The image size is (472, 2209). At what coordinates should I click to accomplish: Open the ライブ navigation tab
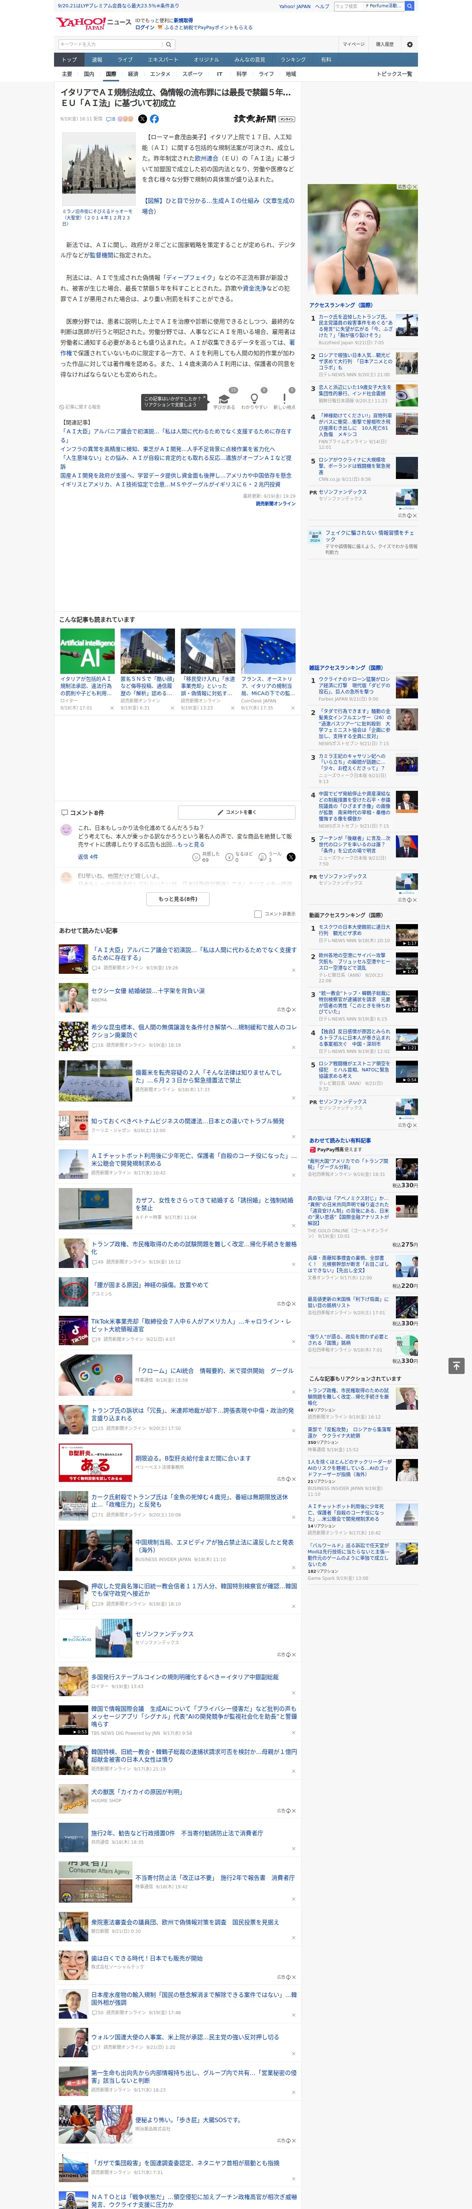125,60
